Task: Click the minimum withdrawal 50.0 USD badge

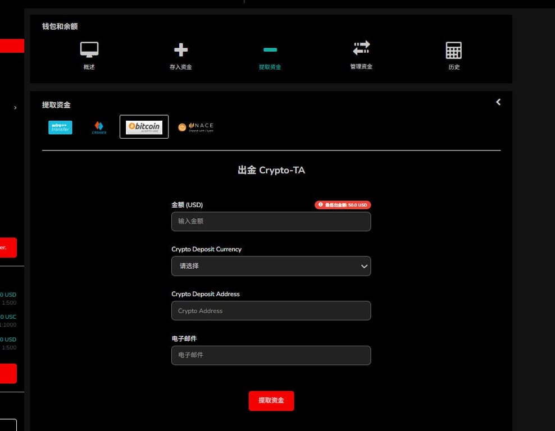Action: click(343, 205)
